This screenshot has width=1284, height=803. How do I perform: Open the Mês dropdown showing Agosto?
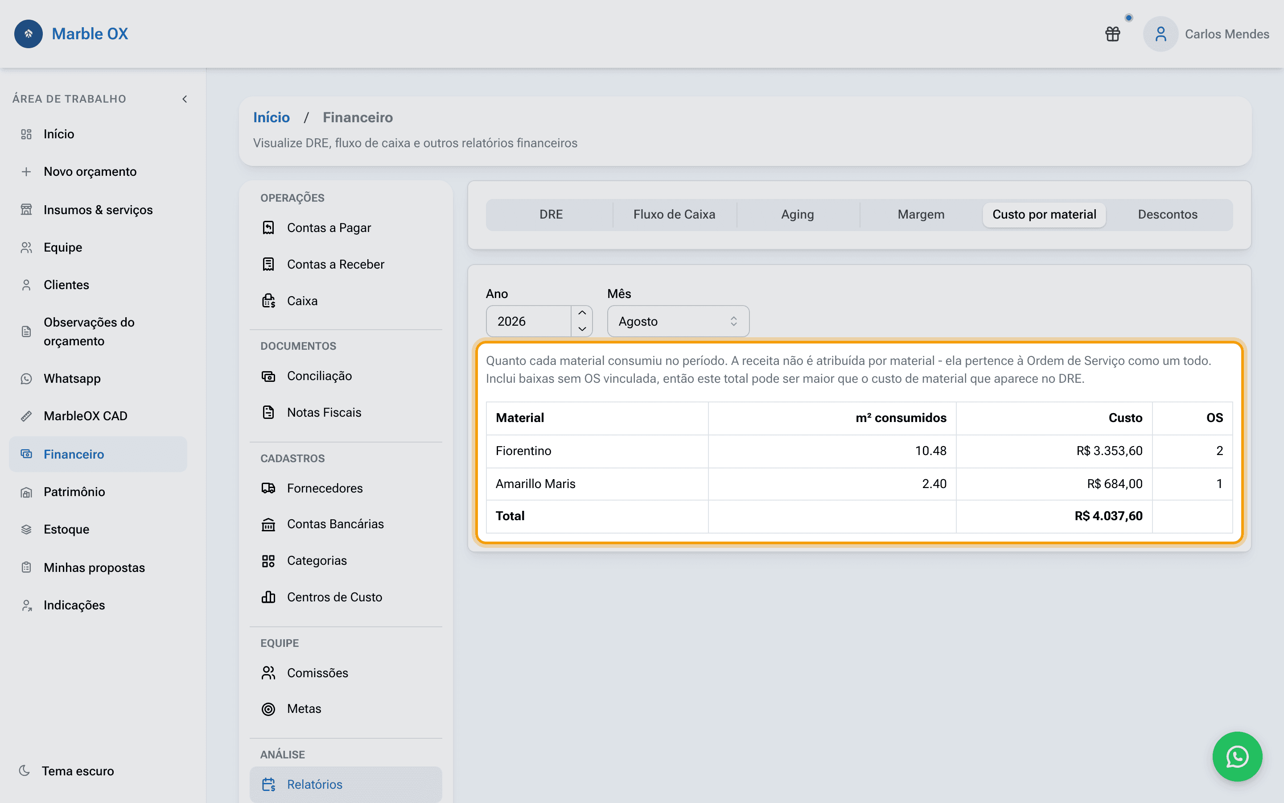pos(678,321)
